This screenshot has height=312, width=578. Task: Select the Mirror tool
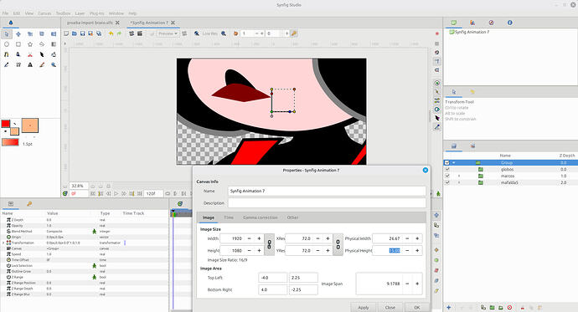coord(54,33)
